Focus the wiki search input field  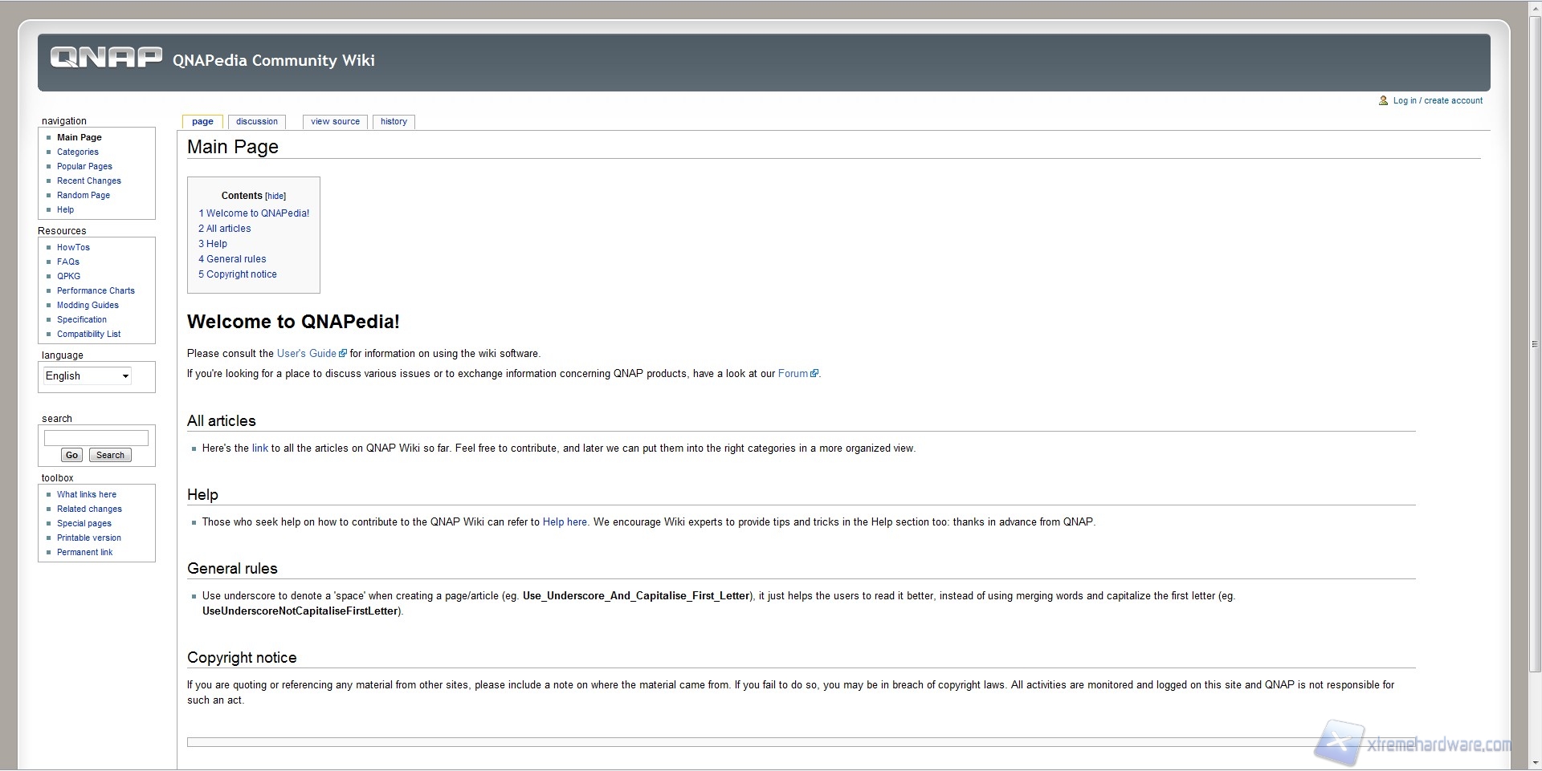pos(96,438)
